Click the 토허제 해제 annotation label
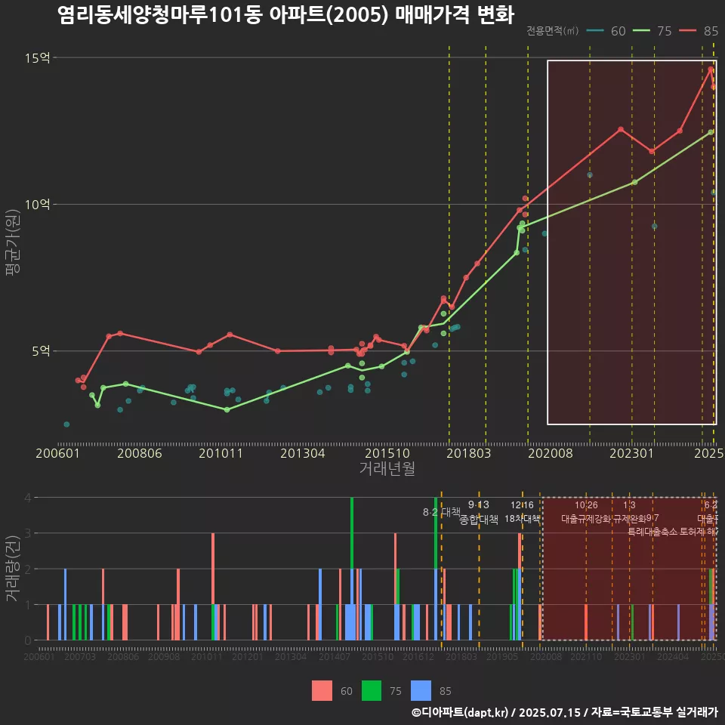The image size is (725, 725). click(x=698, y=532)
